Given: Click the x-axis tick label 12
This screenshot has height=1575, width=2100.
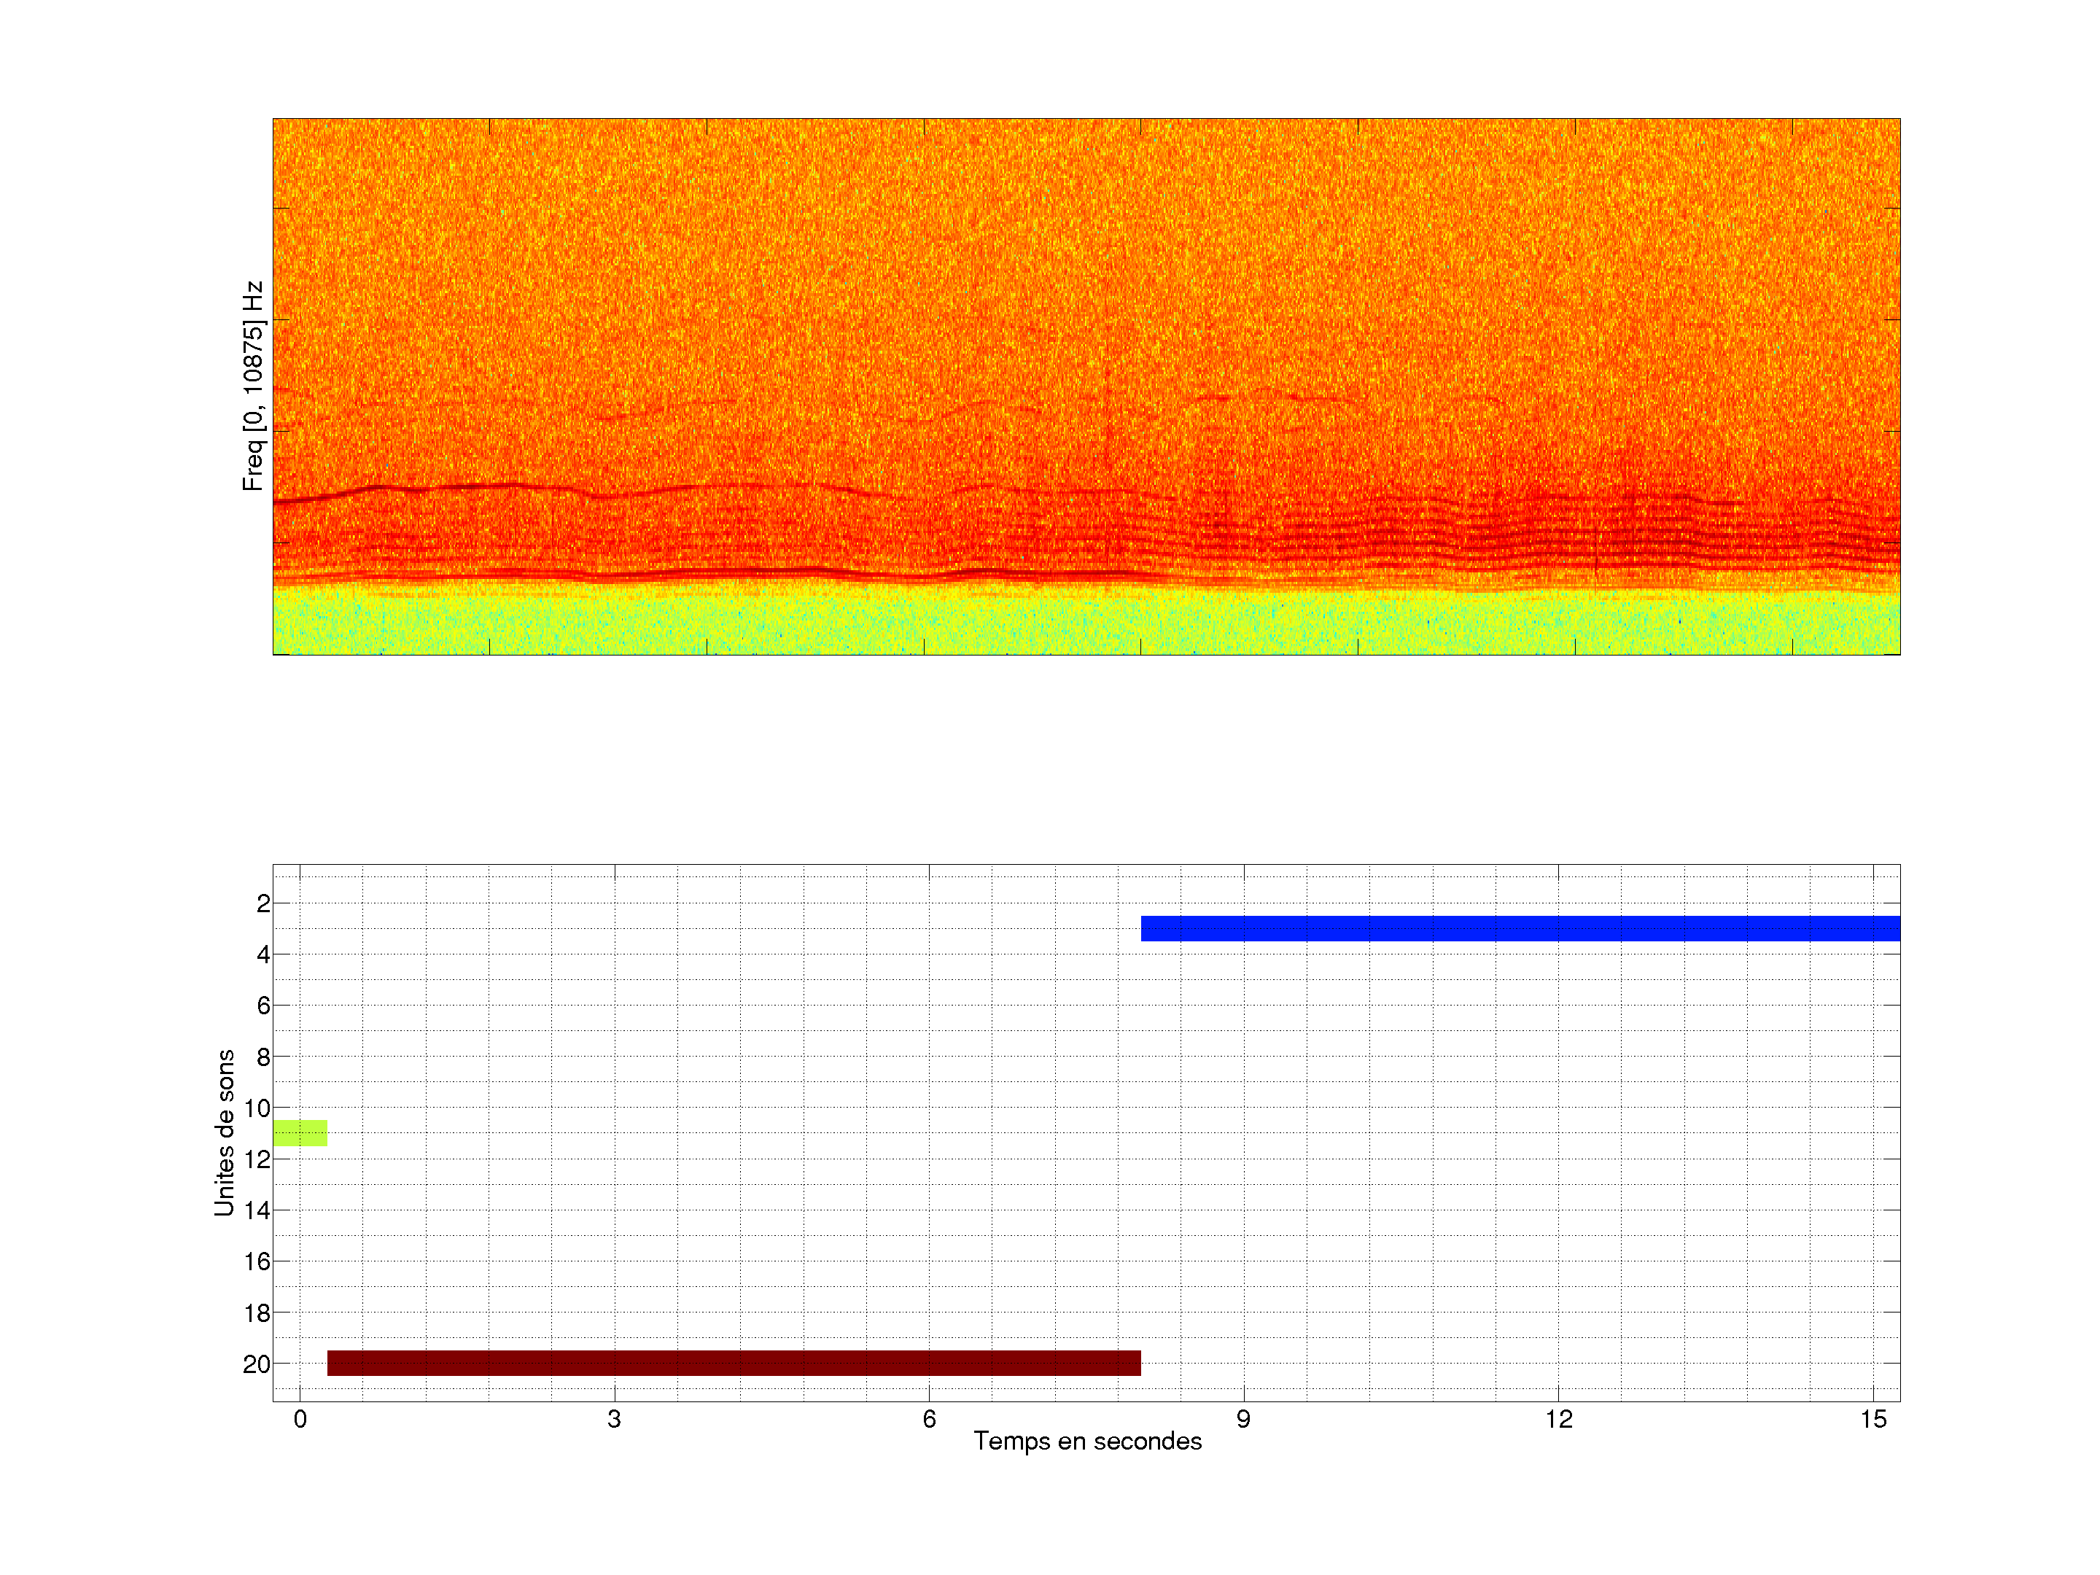Looking at the screenshot, I should click(x=1558, y=1419).
